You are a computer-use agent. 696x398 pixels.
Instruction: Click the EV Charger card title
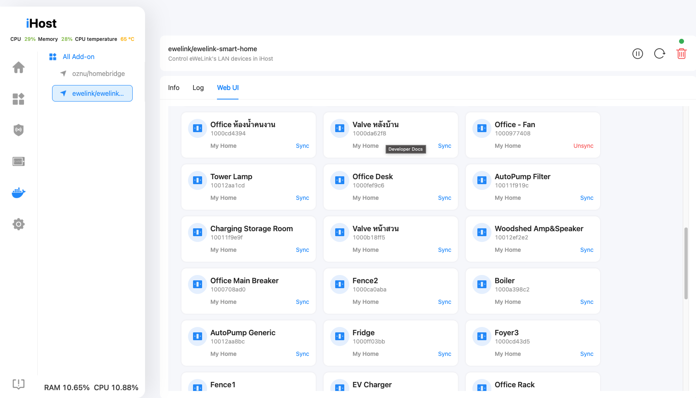(372, 384)
